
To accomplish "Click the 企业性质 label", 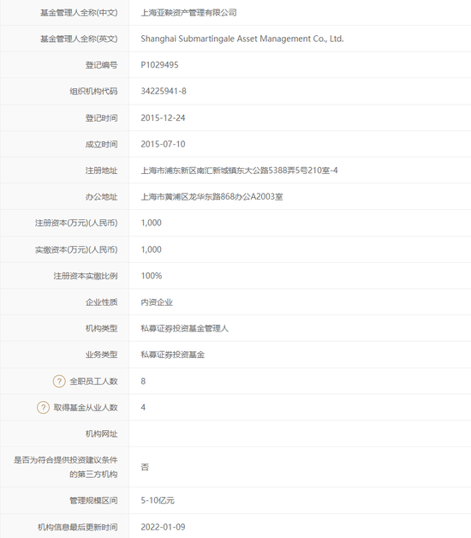I will coord(102,302).
